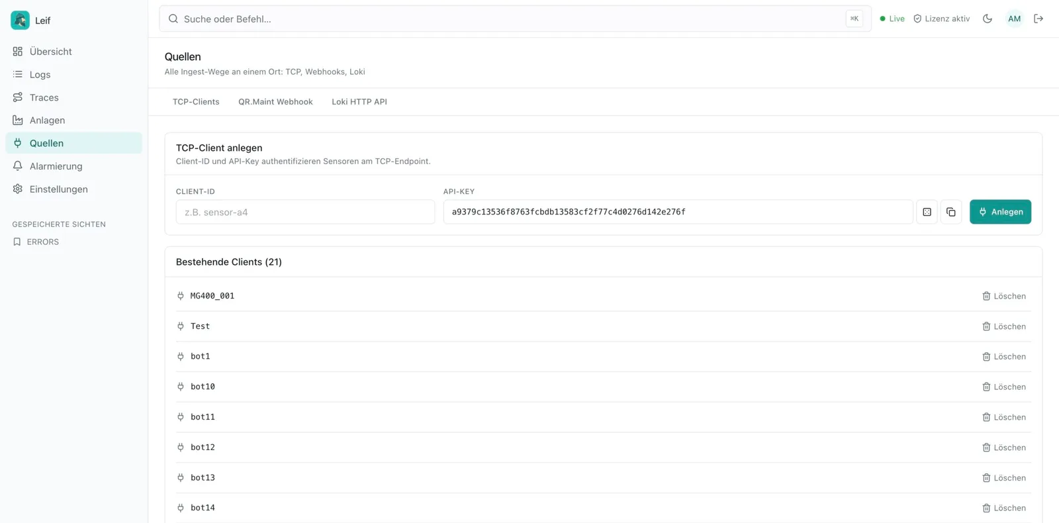The image size is (1059, 523).
Task: Delete the bot12 client
Action: click(x=1004, y=448)
